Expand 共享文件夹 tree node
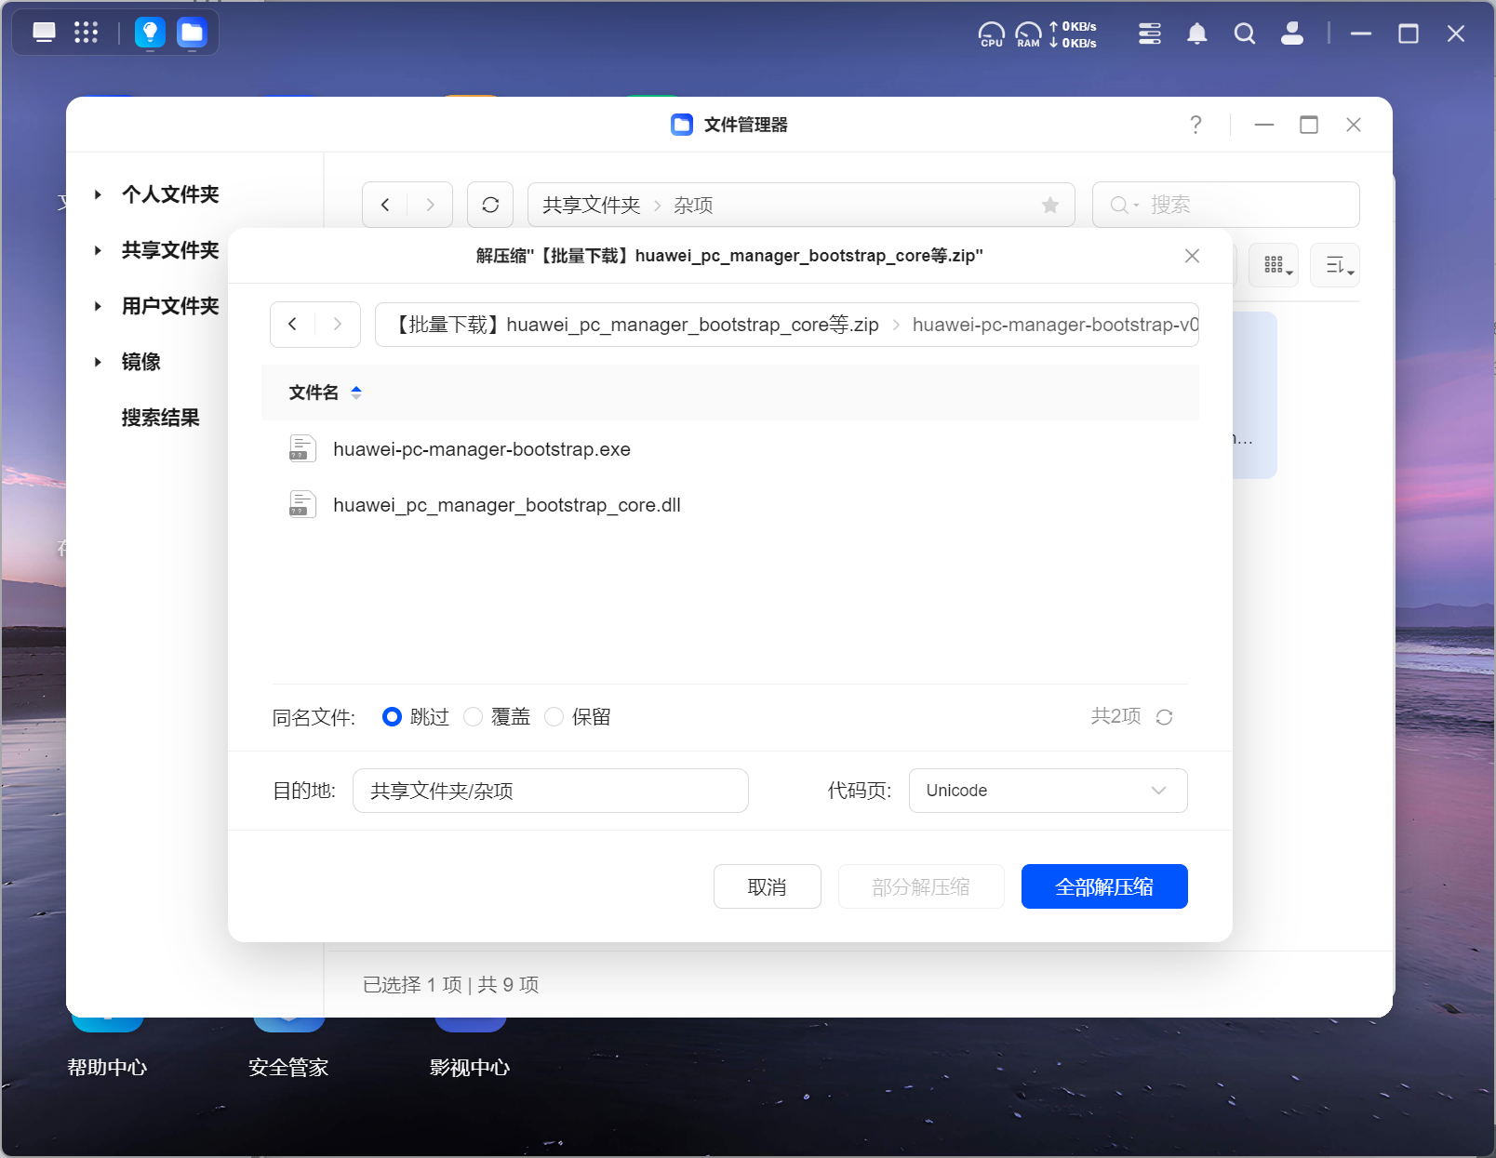1496x1158 pixels. click(98, 250)
